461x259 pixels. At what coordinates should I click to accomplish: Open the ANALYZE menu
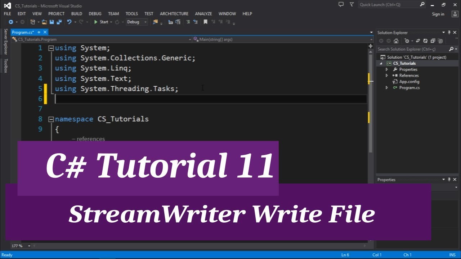coord(203,14)
